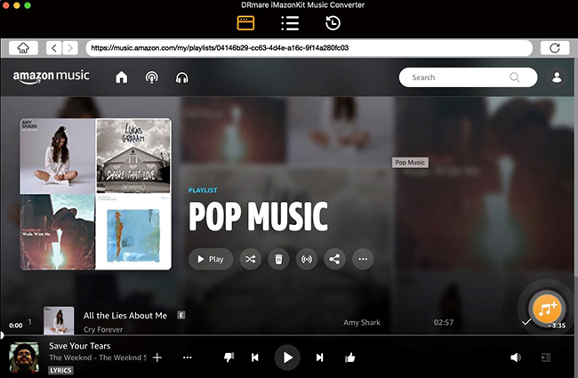The image size is (578, 378).
Task: Click the All the Lies About Me title
Action: pyautogui.click(x=125, y=316)
